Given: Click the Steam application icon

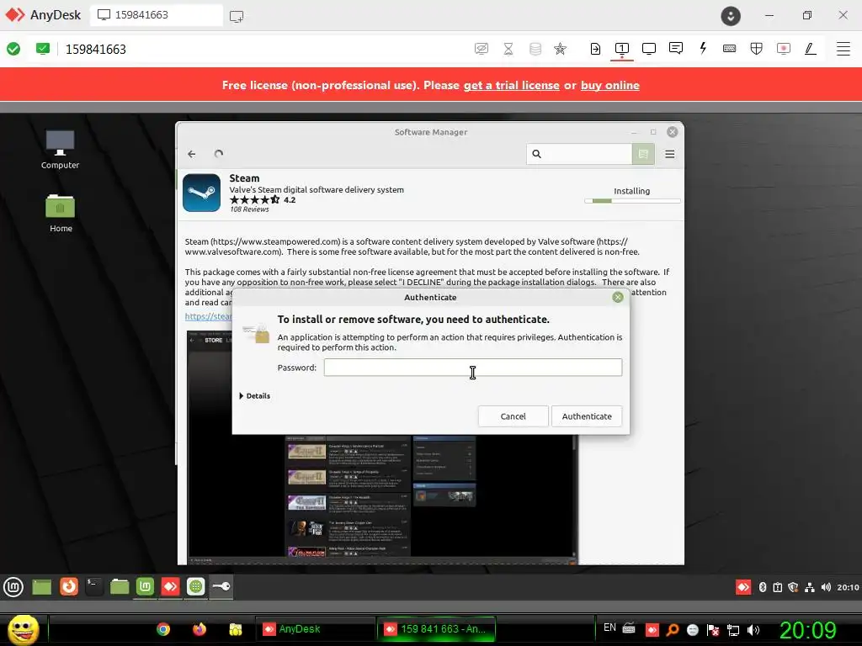Looking at the screenshot, I should (202, 193).
